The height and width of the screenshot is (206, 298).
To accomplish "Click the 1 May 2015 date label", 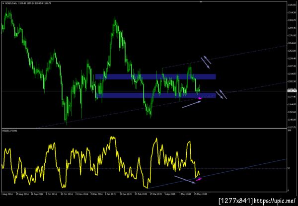I will coord(185,194).
